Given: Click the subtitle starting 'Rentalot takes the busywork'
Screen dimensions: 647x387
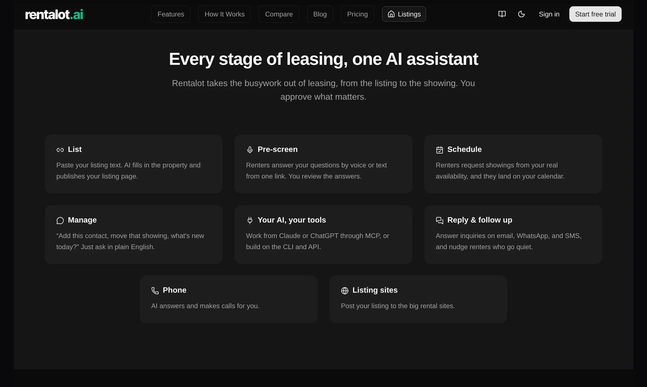Looking at the screenshot, I should (323, 90).
